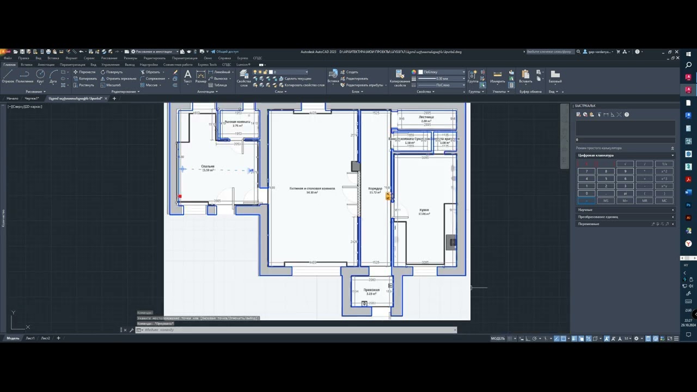Click the Создать (Create block) button
This screenshot has width=697, height=392.
[349, 72]
